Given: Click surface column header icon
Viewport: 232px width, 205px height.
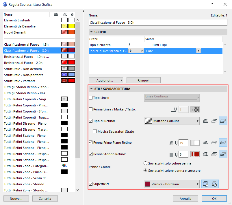Looking at the screenshot, I should [x=72, y=14].
